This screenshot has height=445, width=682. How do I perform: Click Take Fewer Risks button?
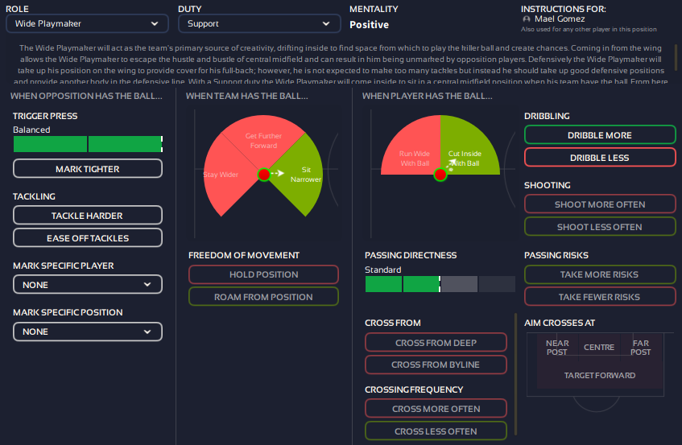[600, 297]
